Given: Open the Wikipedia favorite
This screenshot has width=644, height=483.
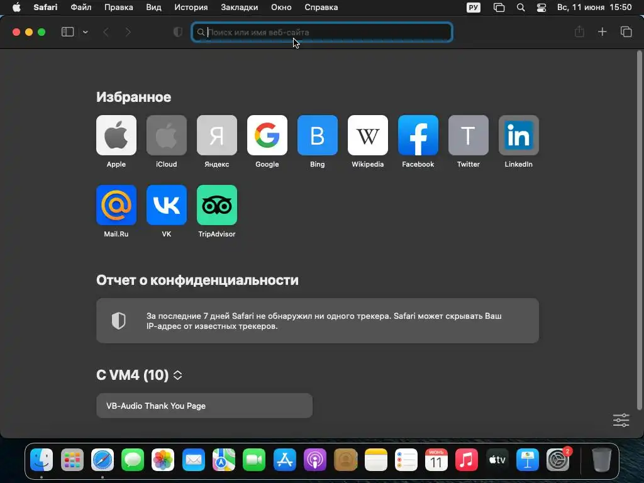Looking at the screenshot, I should (x=367, y=135).
